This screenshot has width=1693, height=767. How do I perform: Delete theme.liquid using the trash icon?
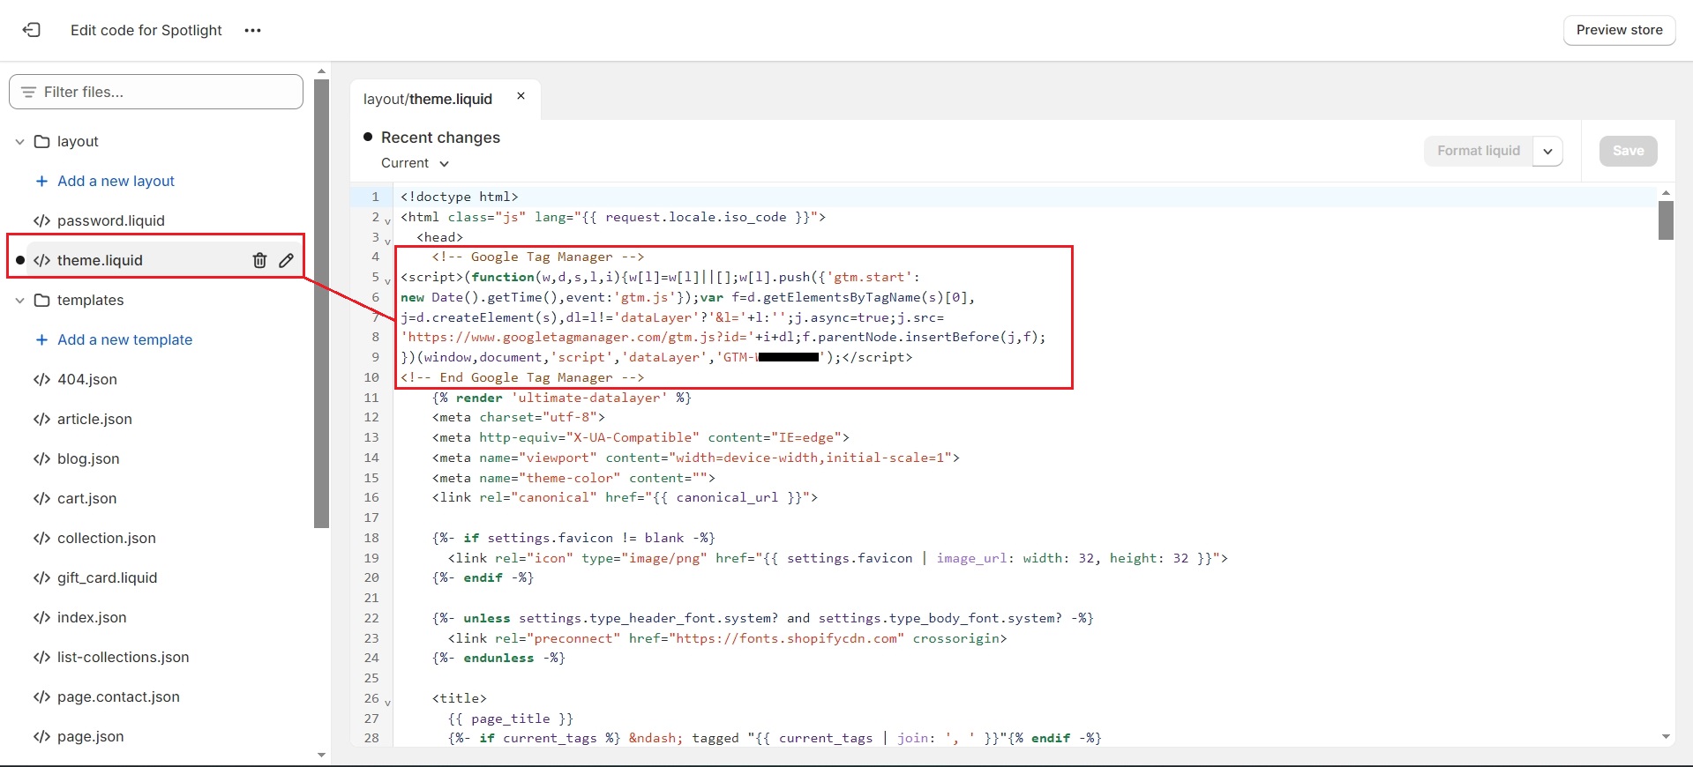[x=259, y=260]
